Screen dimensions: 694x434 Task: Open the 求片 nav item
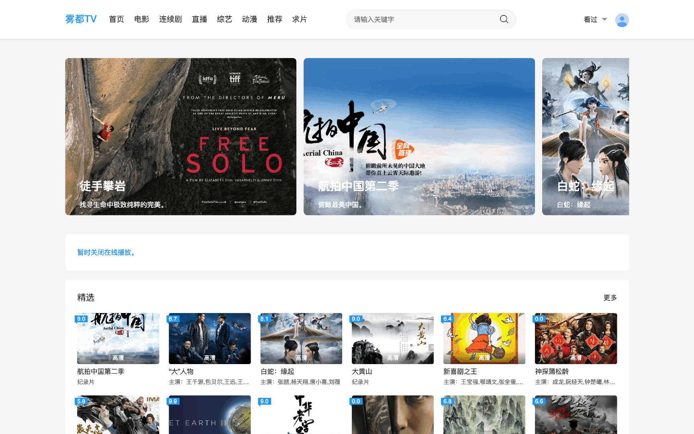tap(300, 19)
